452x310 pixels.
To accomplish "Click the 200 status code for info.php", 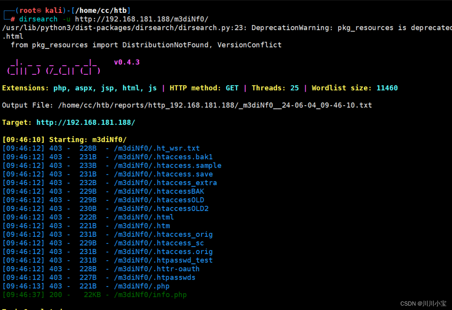I will coord(56,295).
